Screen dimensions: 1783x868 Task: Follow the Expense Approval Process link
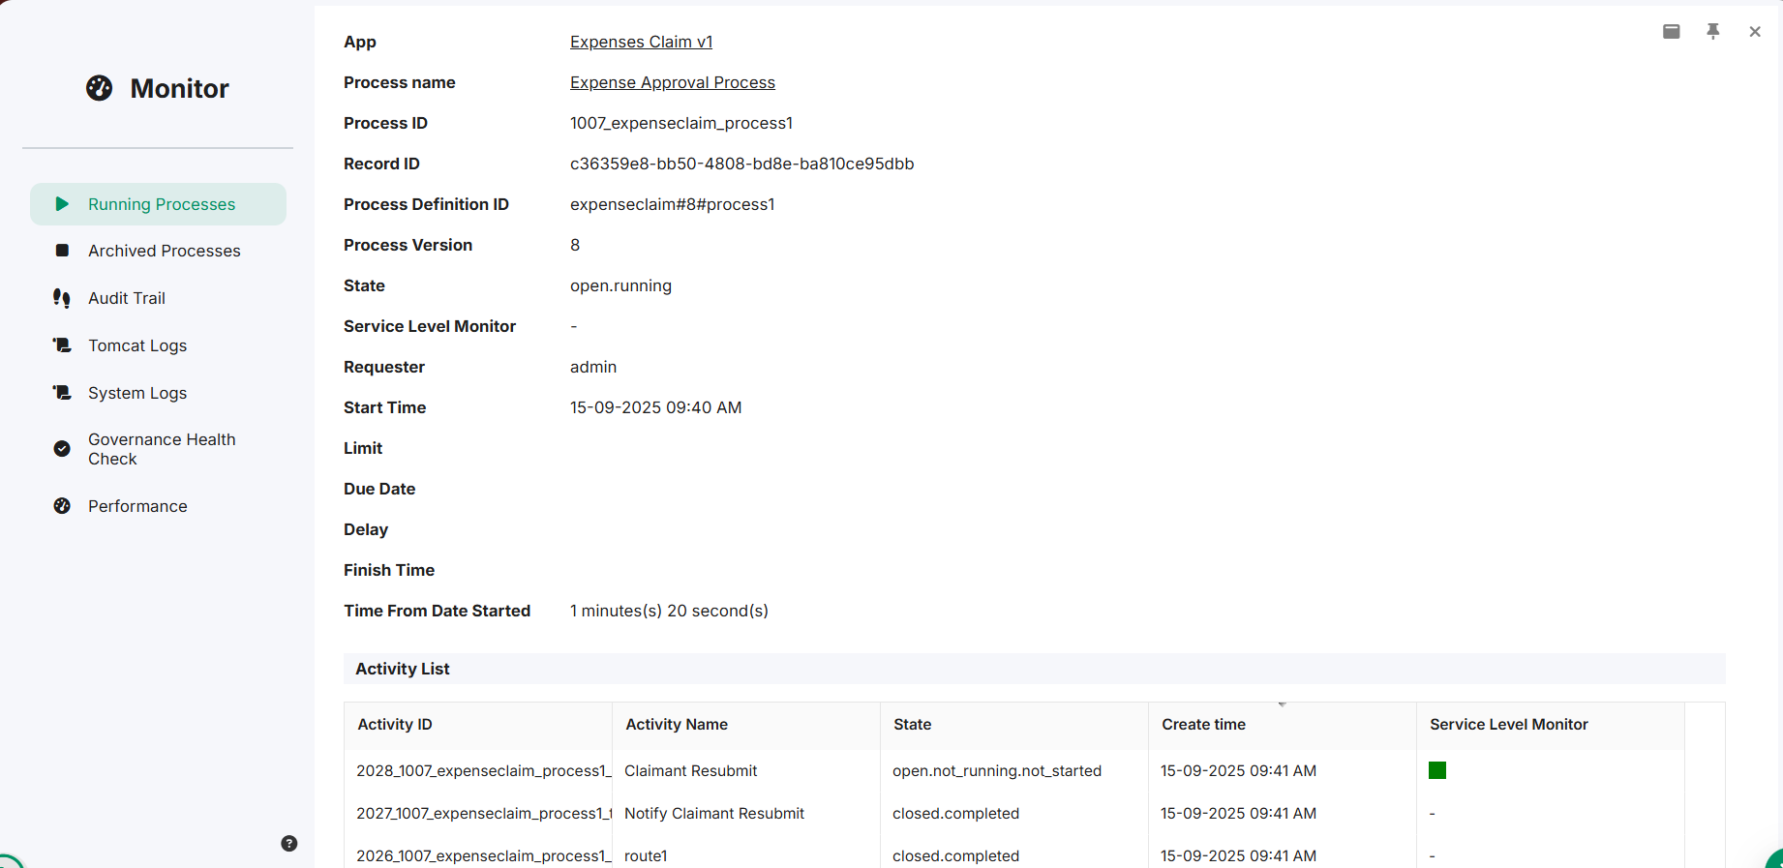coord(673,82)
